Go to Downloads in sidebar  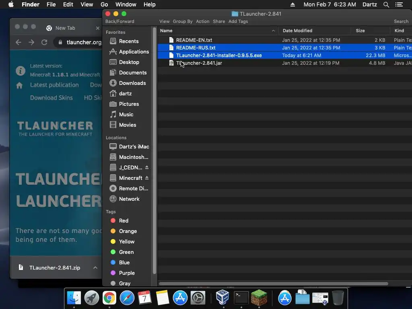(128, 83)
